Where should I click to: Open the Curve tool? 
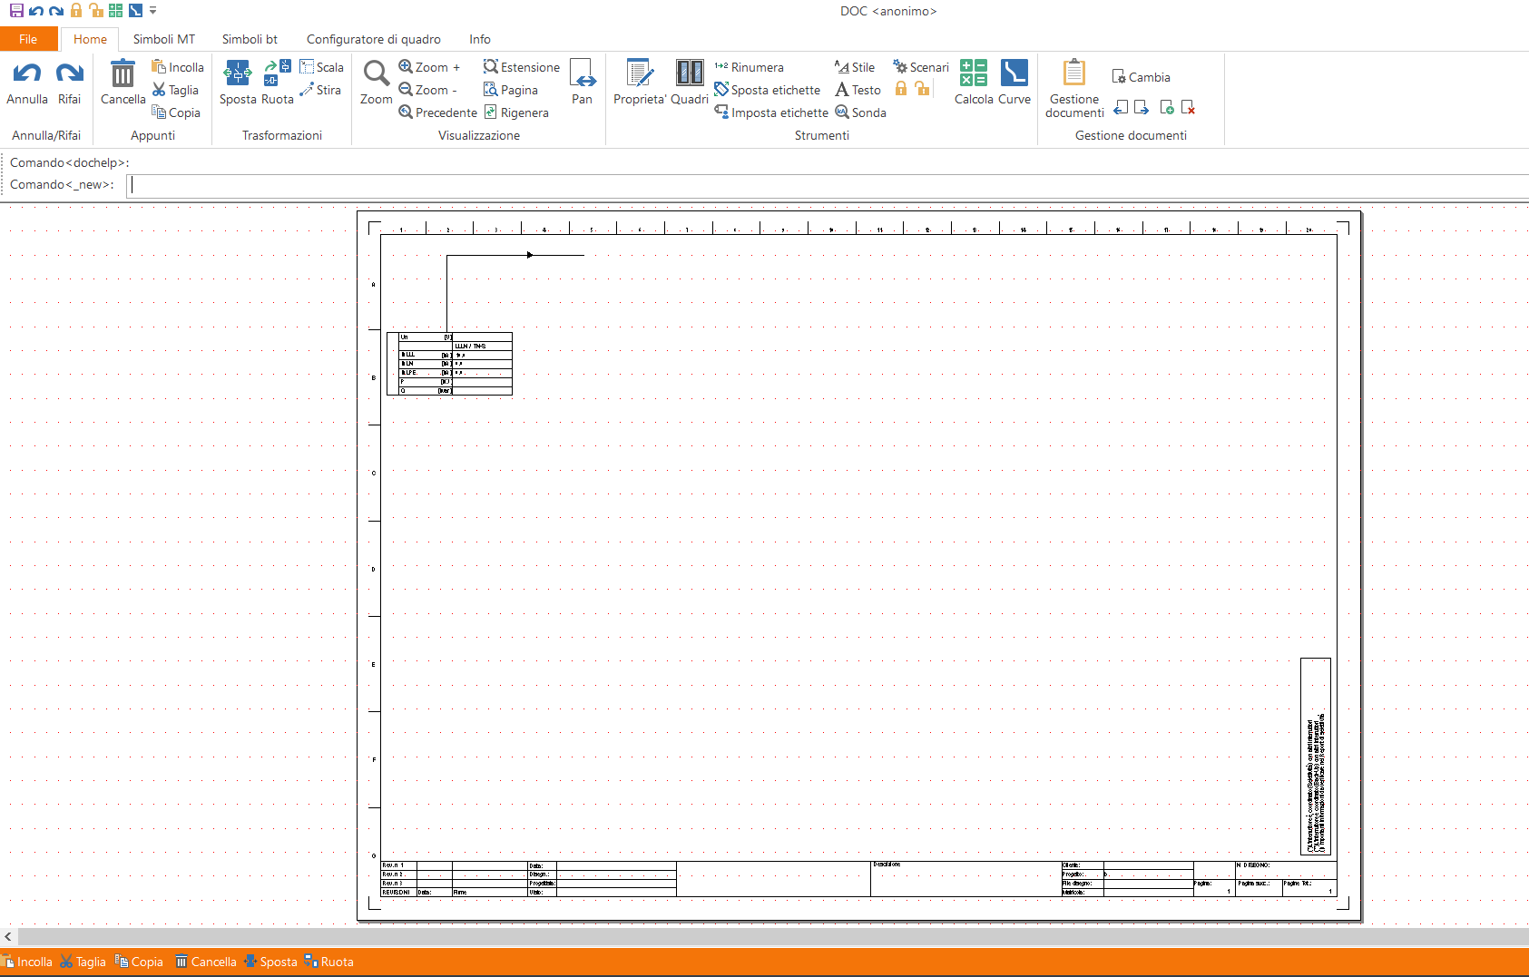pyautogui.click(x=1014, y=73)
